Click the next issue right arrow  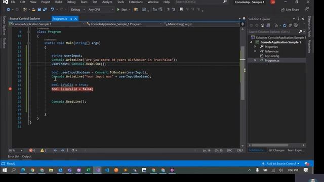62,150
